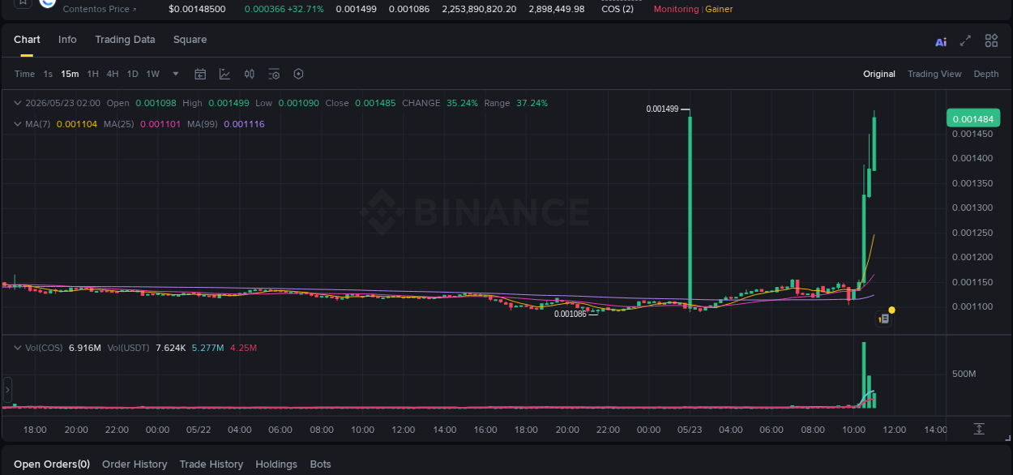Select the 4H interval

[x=113, y=74]
